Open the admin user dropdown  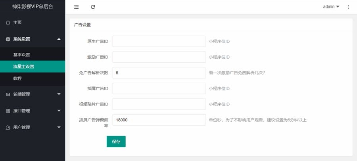(331, 7)
